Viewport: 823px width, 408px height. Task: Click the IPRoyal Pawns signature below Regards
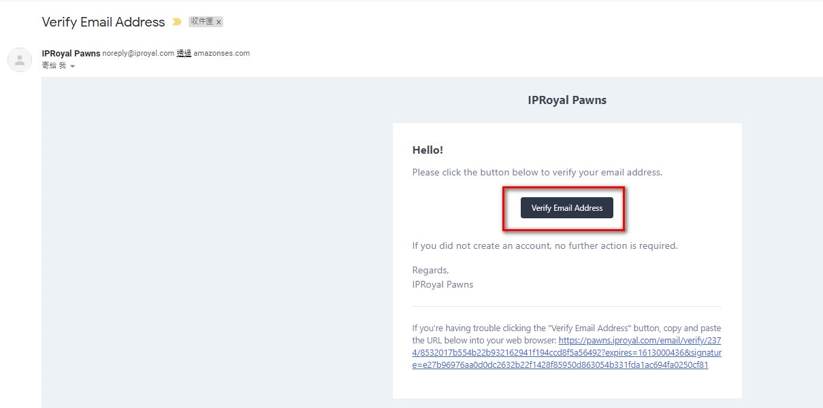[442, 284]
